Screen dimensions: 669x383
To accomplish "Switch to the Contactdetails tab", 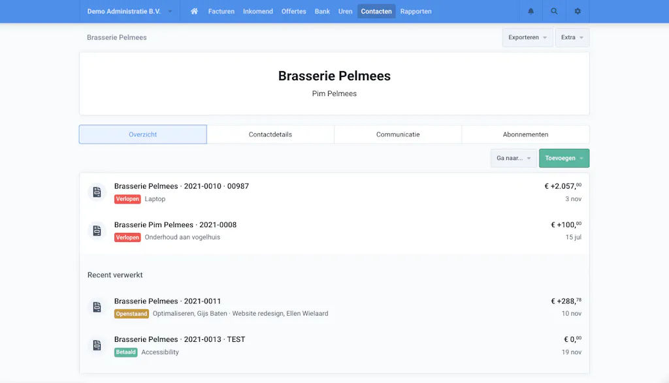I will (270, 134).
